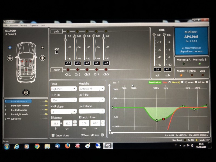Viewport: 216px width, 162px height.
Task: Click the solo button
Action: (56, 32)
